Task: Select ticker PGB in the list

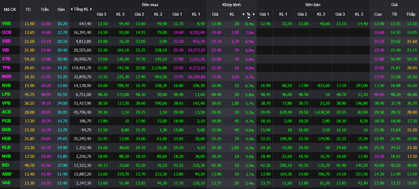Action: [6, 121]
